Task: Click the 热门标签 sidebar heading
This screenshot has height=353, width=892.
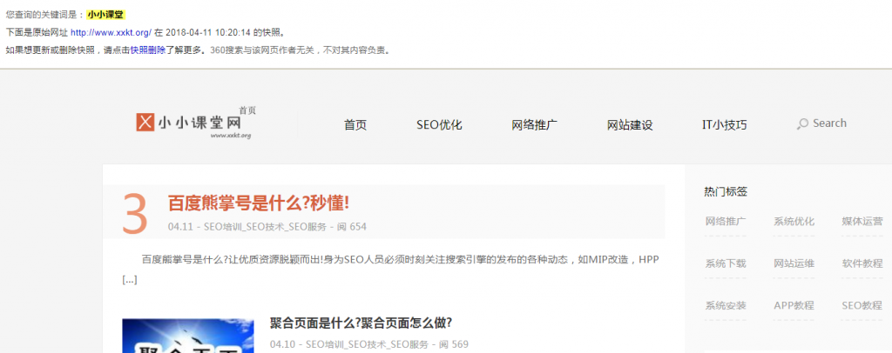Action: pyautogui.click(x=726, y=192)
